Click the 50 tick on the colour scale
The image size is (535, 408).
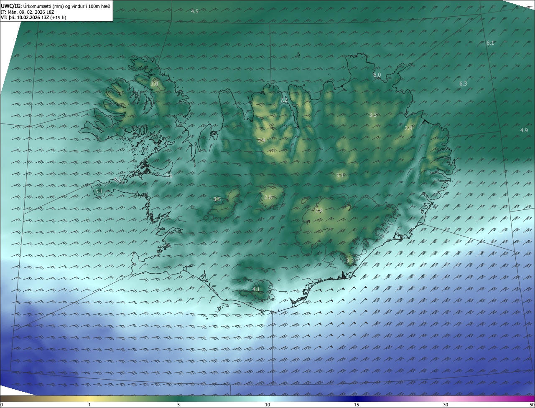tap(532, 405)
